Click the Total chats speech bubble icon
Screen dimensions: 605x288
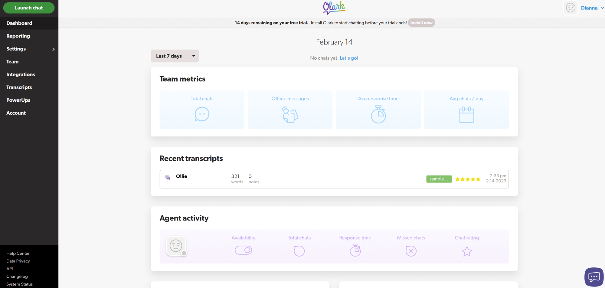pyautogui.click(x=202, y=114)
